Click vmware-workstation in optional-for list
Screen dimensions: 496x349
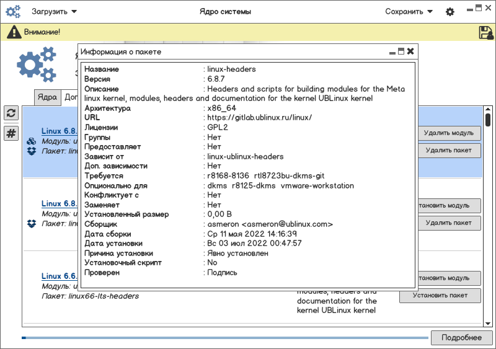(317, 186)
